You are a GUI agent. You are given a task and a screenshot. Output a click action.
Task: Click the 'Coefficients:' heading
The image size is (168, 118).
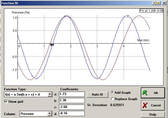coord(69,89)
